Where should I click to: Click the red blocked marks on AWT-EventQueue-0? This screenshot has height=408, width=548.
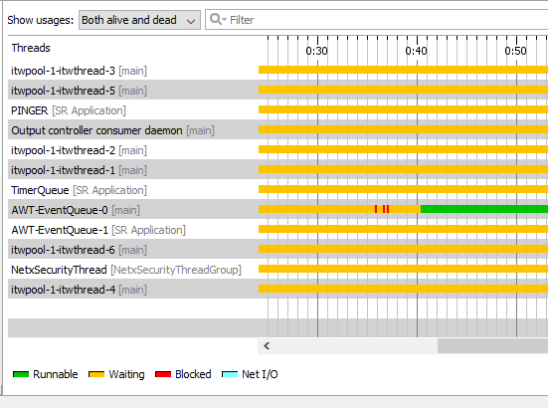382,209
